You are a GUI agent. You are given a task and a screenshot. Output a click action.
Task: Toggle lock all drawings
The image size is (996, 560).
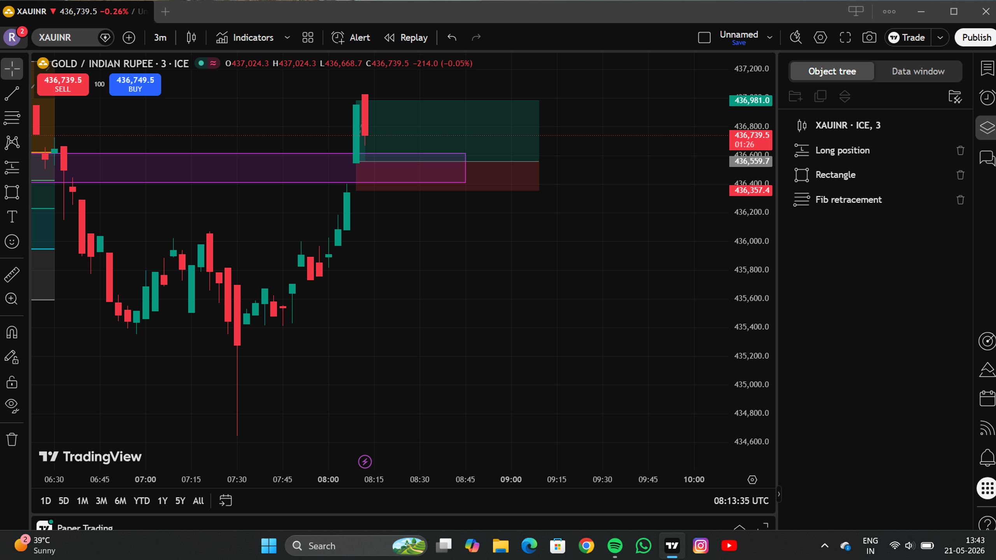point(12,382)
